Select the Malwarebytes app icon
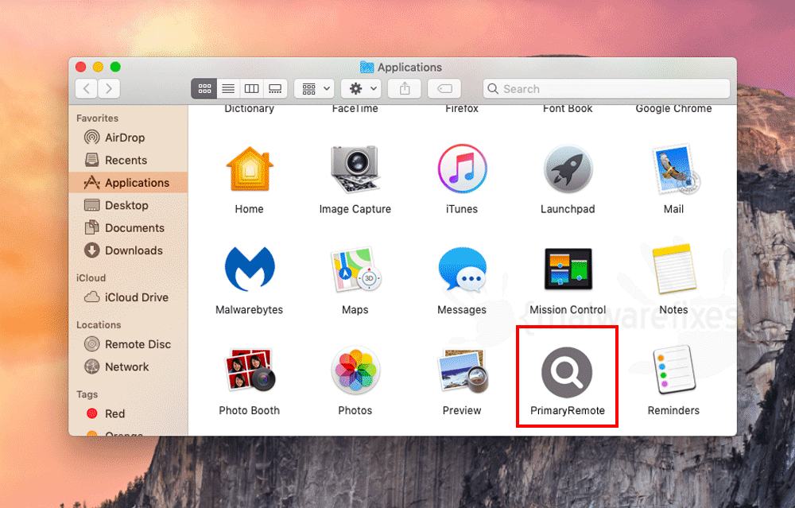 250,270
